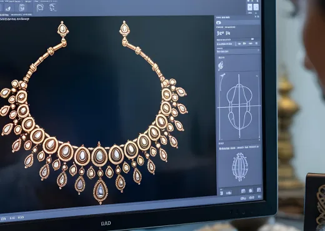Open the oval wireframe gem cage preview
The height and width of the screenshot is (231, 325).
[240, 167]
